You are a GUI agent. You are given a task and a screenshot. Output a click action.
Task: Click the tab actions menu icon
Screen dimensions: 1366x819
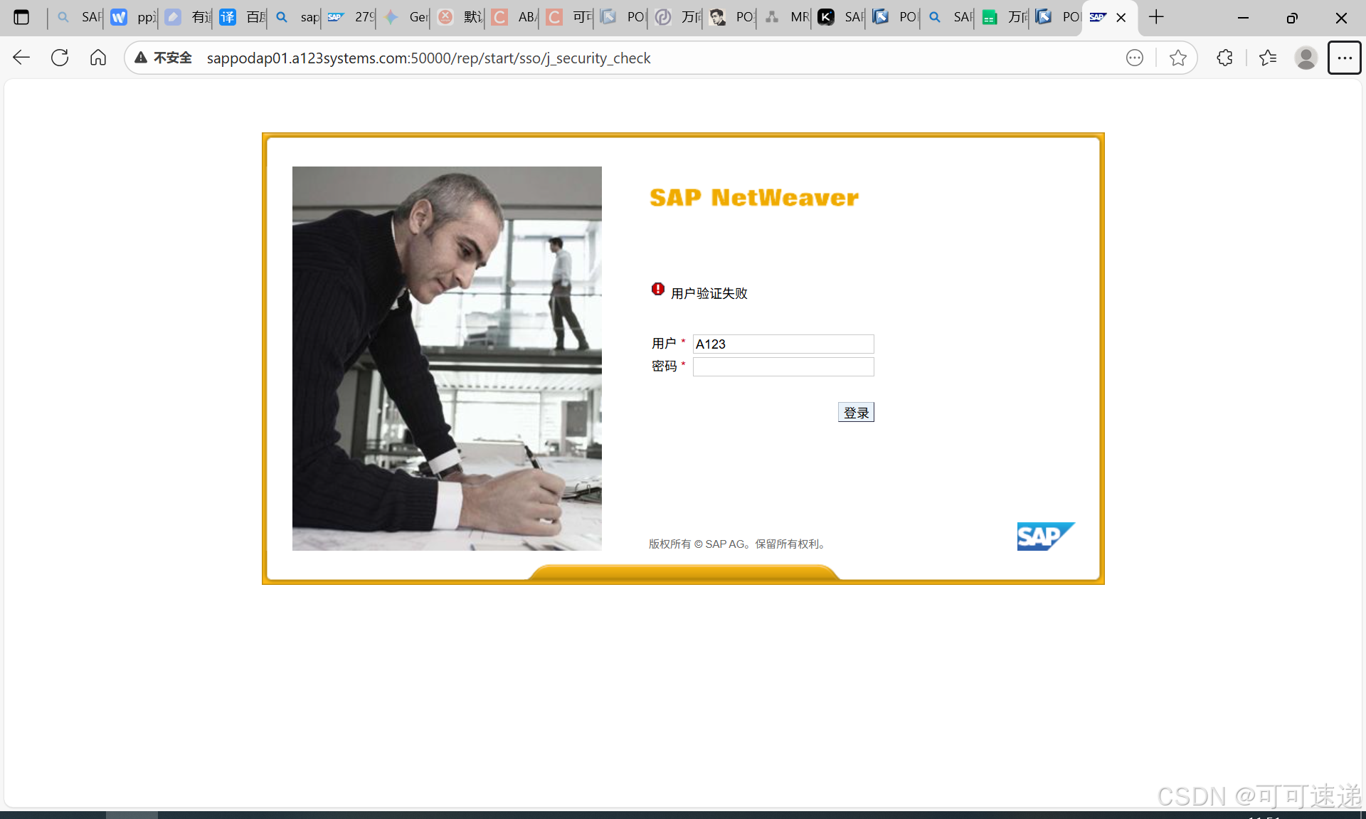(21, 17)
